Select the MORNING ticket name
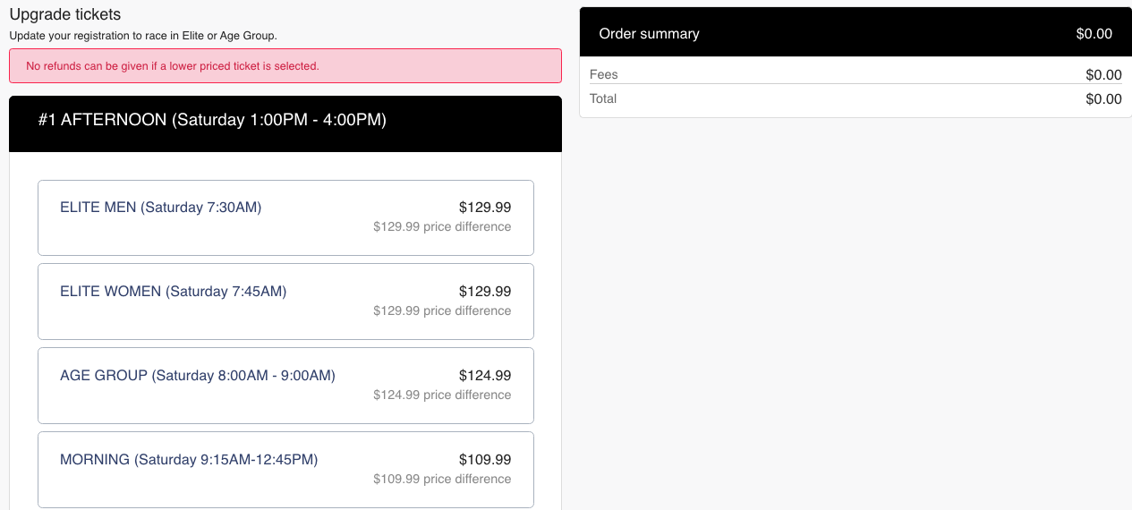This screenshot has height=510, width=1132. (x=188, y=460)
